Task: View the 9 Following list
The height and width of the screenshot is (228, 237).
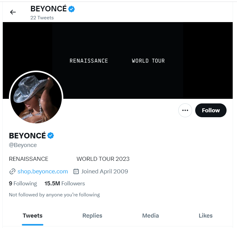Action: coord(23,184)
